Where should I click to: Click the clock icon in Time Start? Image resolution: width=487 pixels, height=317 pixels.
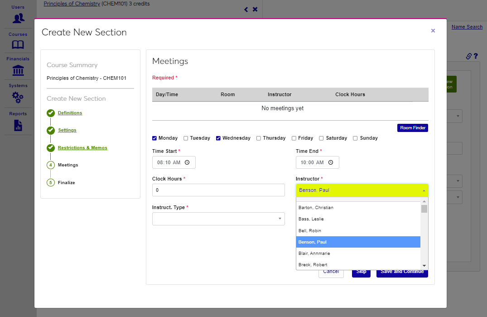pyautogui.click(x=187, y=162)
